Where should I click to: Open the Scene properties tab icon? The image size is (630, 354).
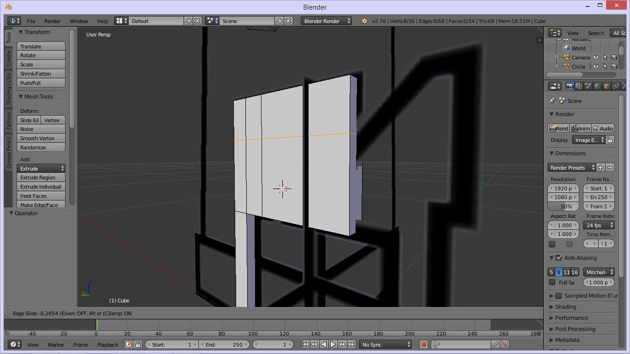[x=588, y=86]
